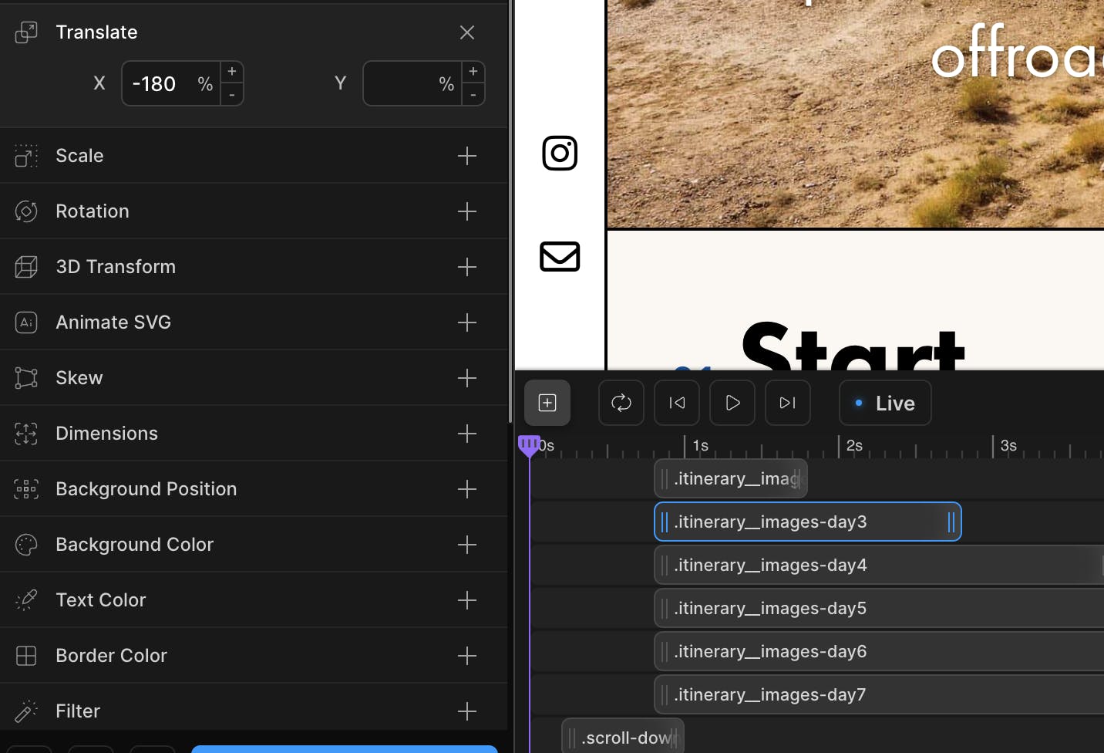Click the Instagram icon in the sidebar

click(560, 153)
